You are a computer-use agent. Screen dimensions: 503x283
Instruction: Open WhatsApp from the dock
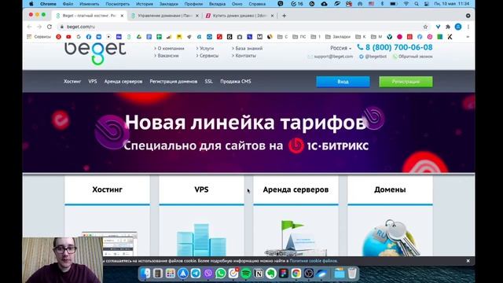coord(221,274)
